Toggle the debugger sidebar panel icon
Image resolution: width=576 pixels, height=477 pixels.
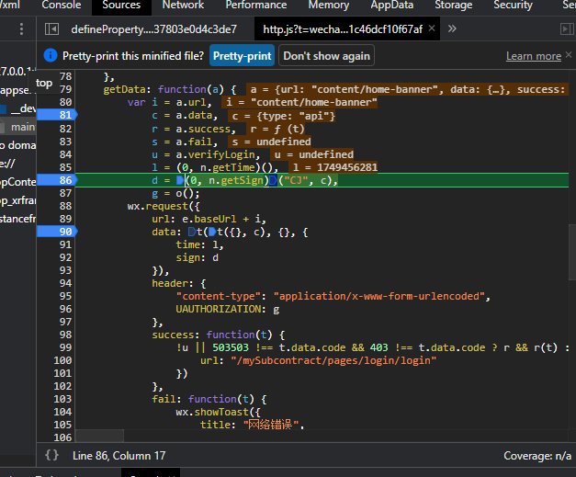pyautogui.click(x=567, y=29)
